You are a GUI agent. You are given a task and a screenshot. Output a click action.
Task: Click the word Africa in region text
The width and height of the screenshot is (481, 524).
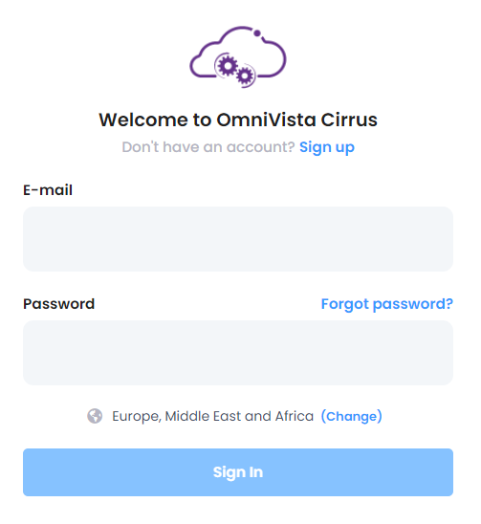coord(295,416)
